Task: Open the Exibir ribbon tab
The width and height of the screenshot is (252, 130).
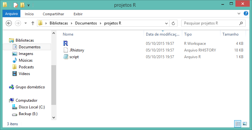Action: 78,14
